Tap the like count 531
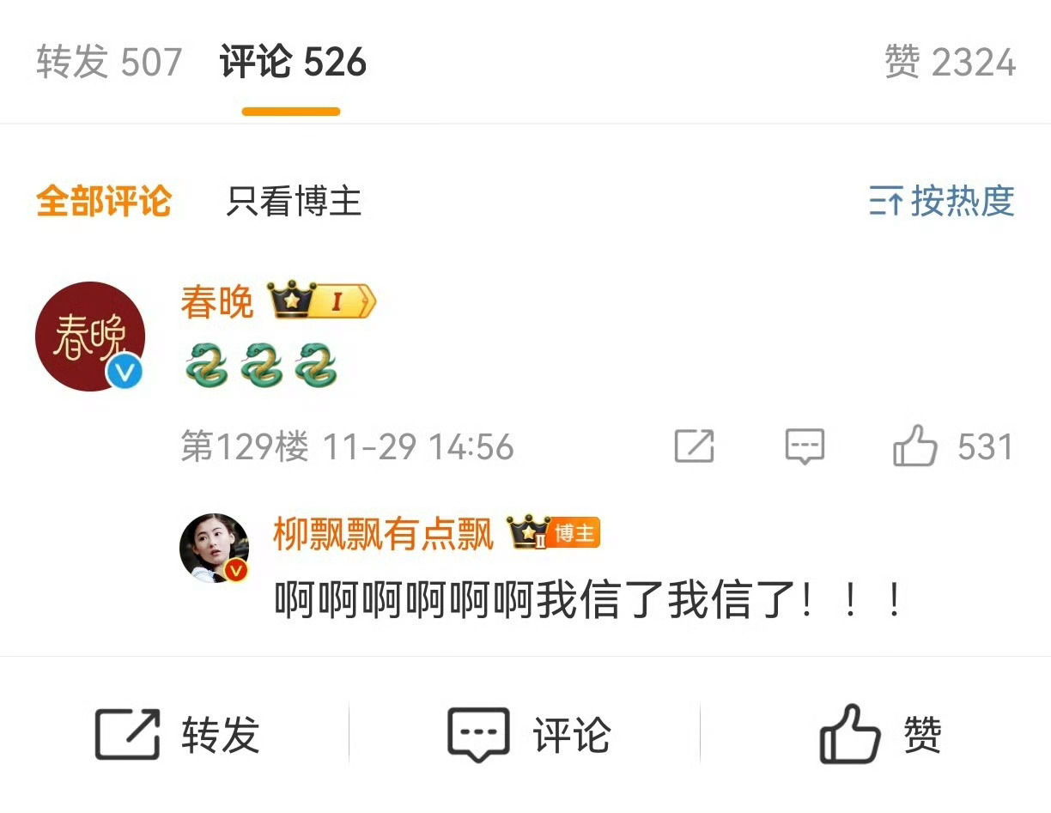Image resolution: width=1051 pixels, height=813 pixels. 986,447
